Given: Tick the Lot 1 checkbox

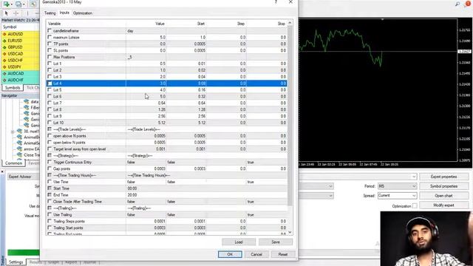Looking at the screenshot, I should (50, 64).
